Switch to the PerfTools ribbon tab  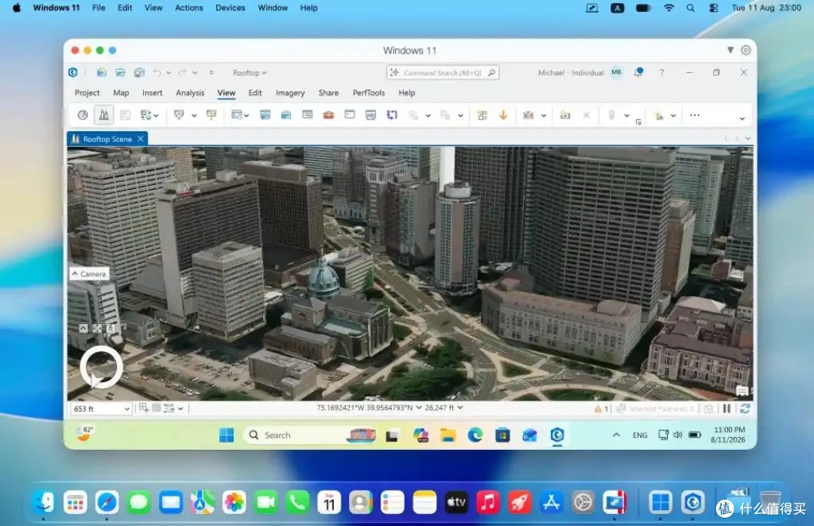(369, 93)
